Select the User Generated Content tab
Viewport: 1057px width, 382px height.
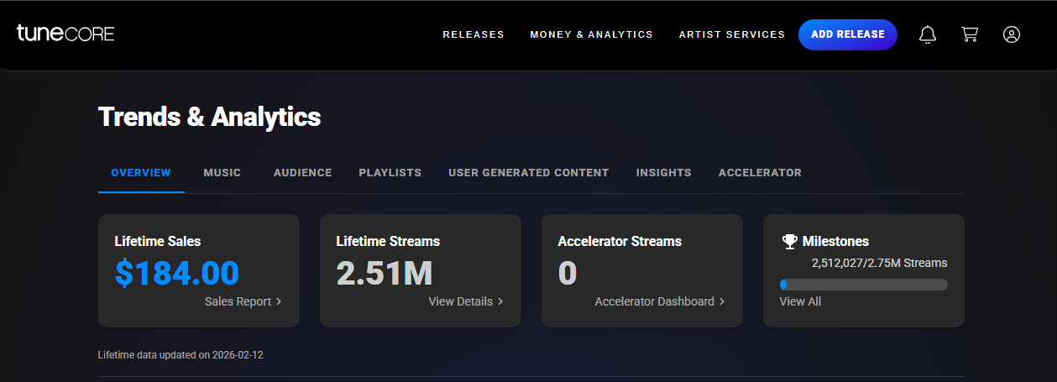pos(528,172)
